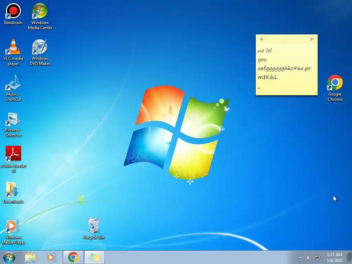Add a new sticky note with plus
This screenshot has width=352, height=264.
point(262,39)
